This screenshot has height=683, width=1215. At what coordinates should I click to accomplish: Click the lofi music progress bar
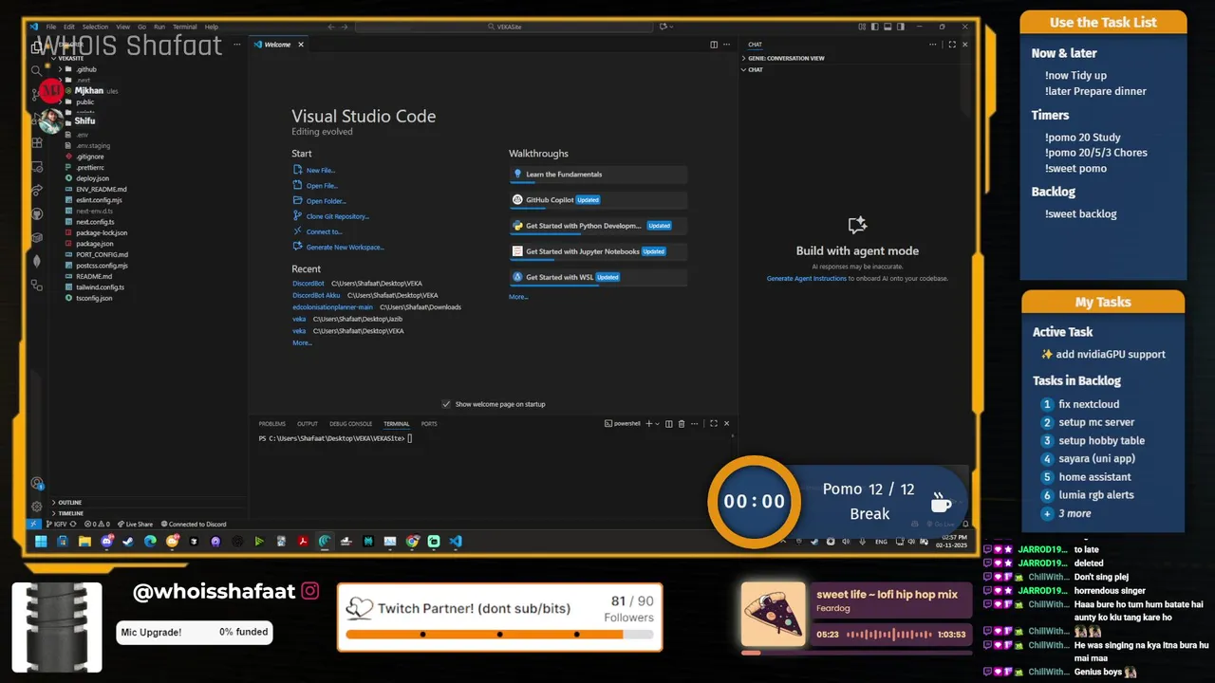(x=858, y=653)
